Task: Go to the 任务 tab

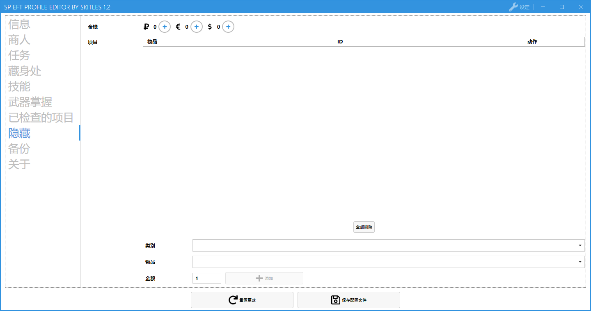Action: [x=19, y=55]
